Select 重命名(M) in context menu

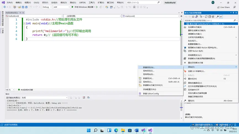[211, 79]
